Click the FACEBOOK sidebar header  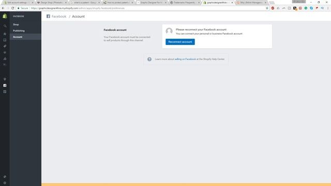pyautogui.click(x=19, y=16)
